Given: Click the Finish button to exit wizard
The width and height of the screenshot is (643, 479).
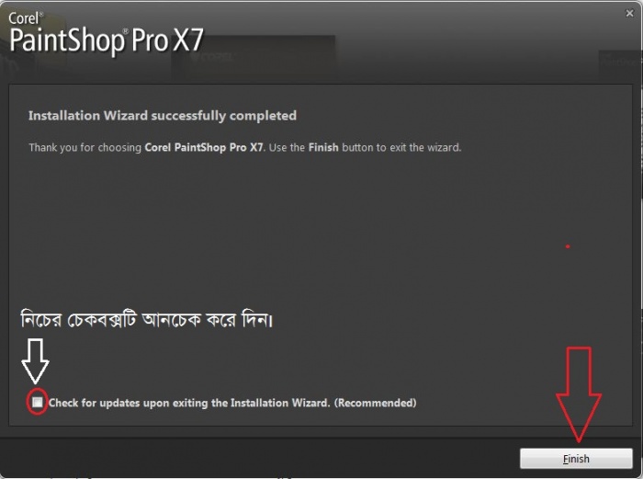Looking at the screenshot, I should (576, 458).
